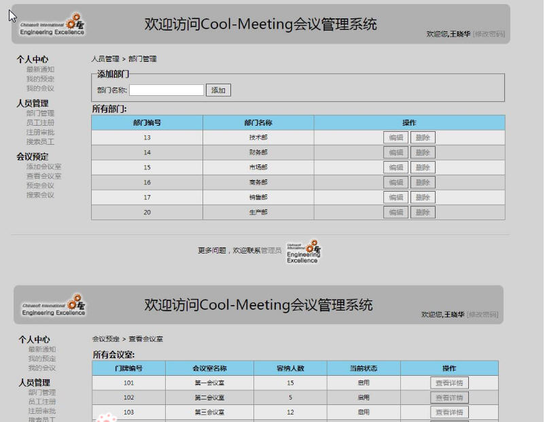Image resolution: width=545 pixels, height=422 pixels.
Task: Go to 添加会议室 in the sidebar
Action: click(x=44, y=166)
